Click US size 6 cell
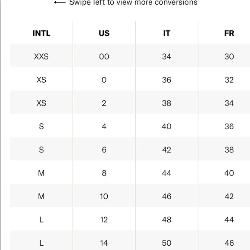The height and width of the screenshot is (250, 250). [x=104, y=150]
